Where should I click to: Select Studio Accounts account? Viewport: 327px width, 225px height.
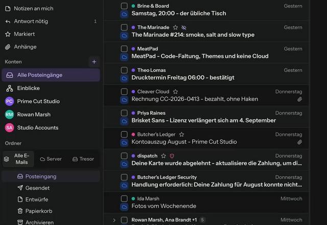[51, 127]
